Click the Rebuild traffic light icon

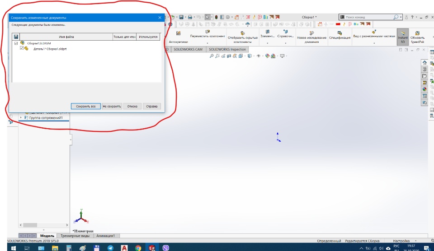click(x=216, y=17)
